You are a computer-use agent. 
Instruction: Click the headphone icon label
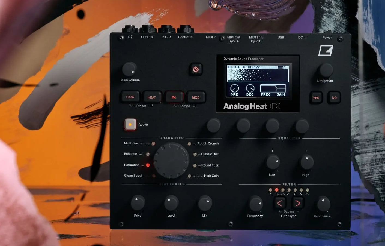click(130, 37)
